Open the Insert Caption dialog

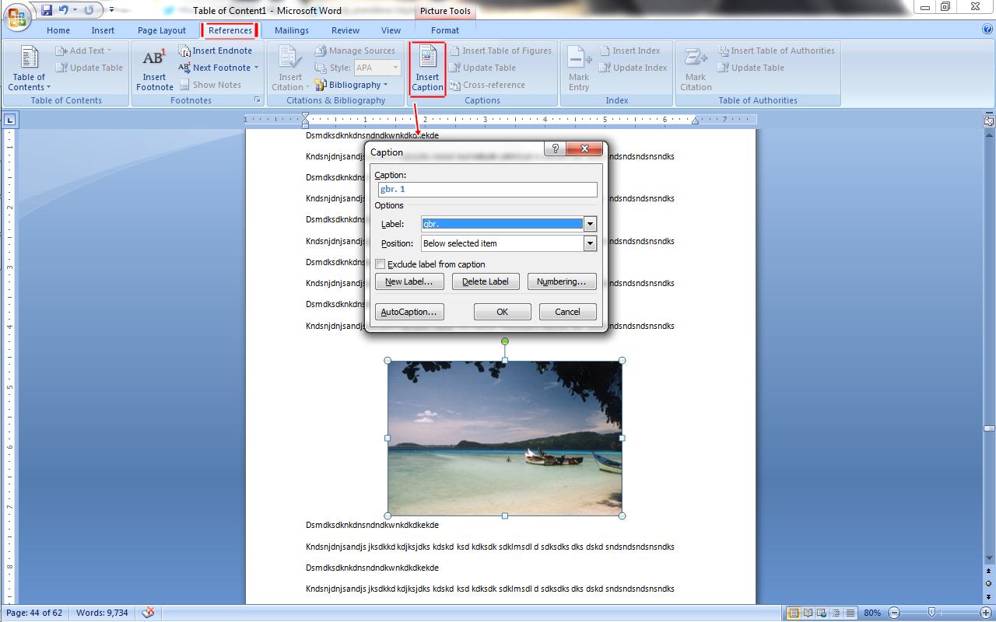426,68
